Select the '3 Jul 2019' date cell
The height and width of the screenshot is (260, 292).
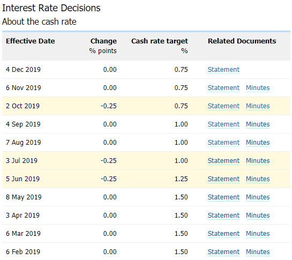21,161
